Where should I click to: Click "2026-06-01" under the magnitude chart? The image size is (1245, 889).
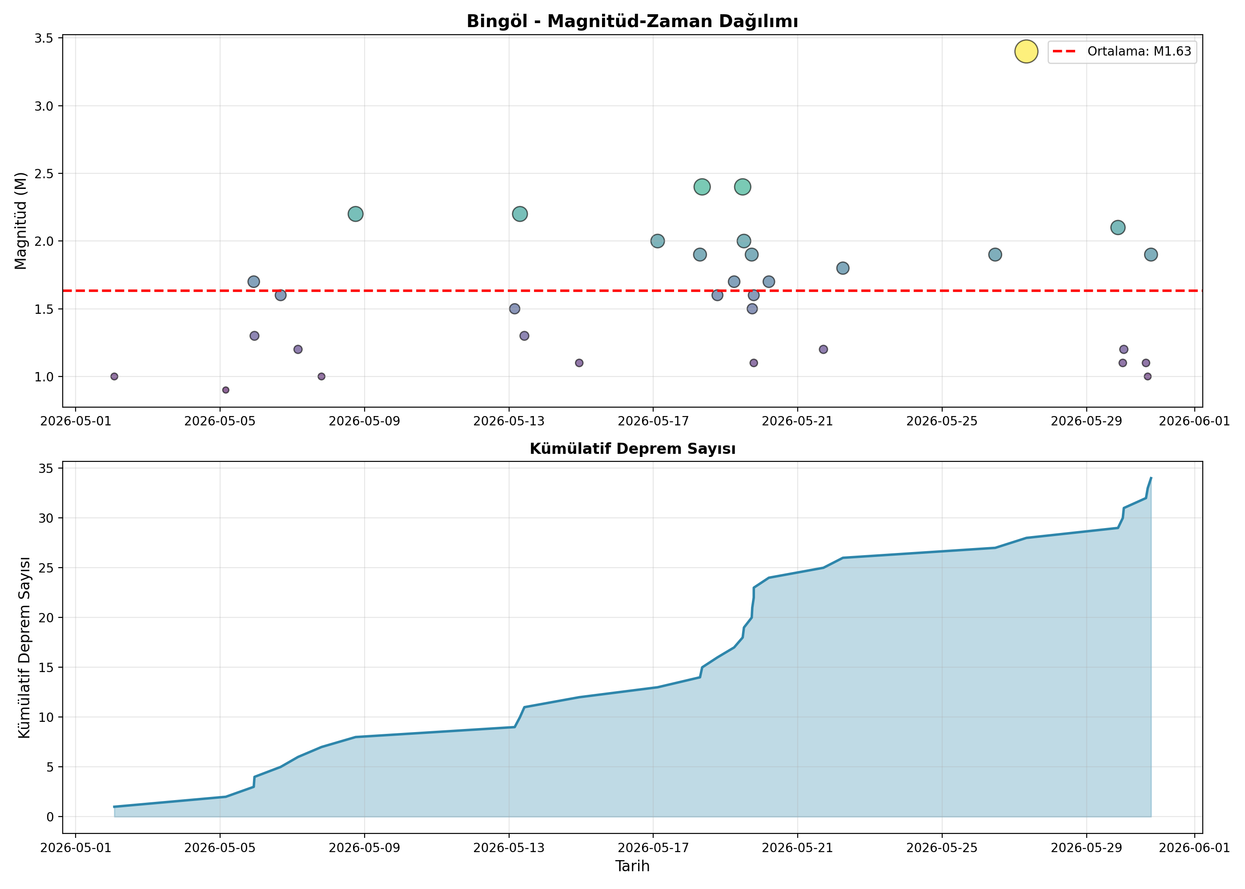click(x=1195, y=421)
